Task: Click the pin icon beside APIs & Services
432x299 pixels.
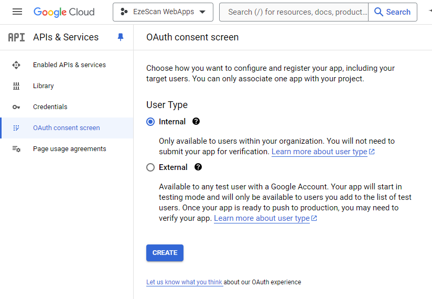Action: [x=121, y=37]
